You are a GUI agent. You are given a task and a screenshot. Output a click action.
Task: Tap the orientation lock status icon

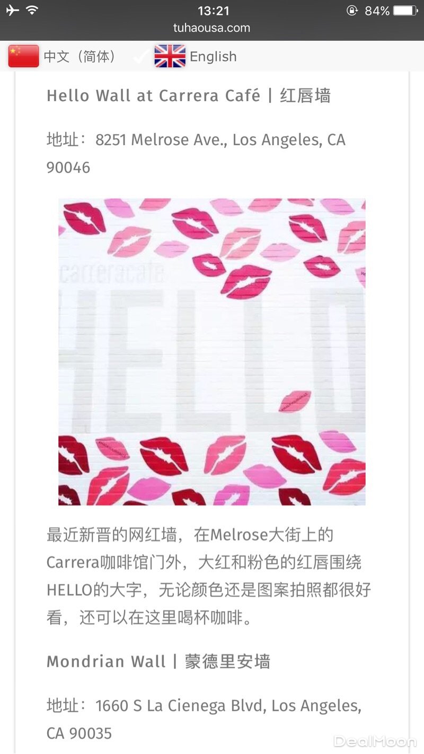pos(352,11)
